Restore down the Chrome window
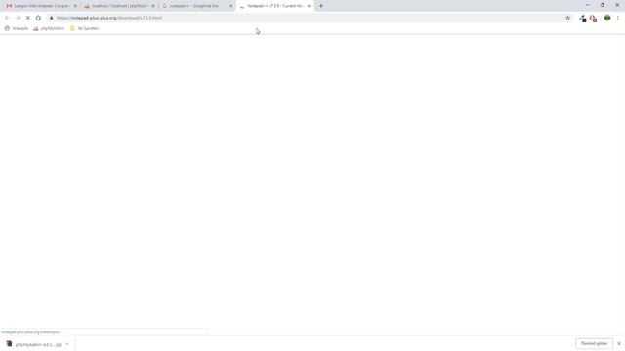This screenshot has height=351, width=625. [x=603, y=5]
